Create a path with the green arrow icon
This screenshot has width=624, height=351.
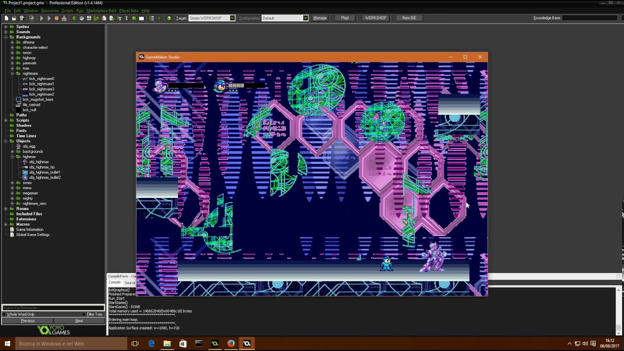97,18
